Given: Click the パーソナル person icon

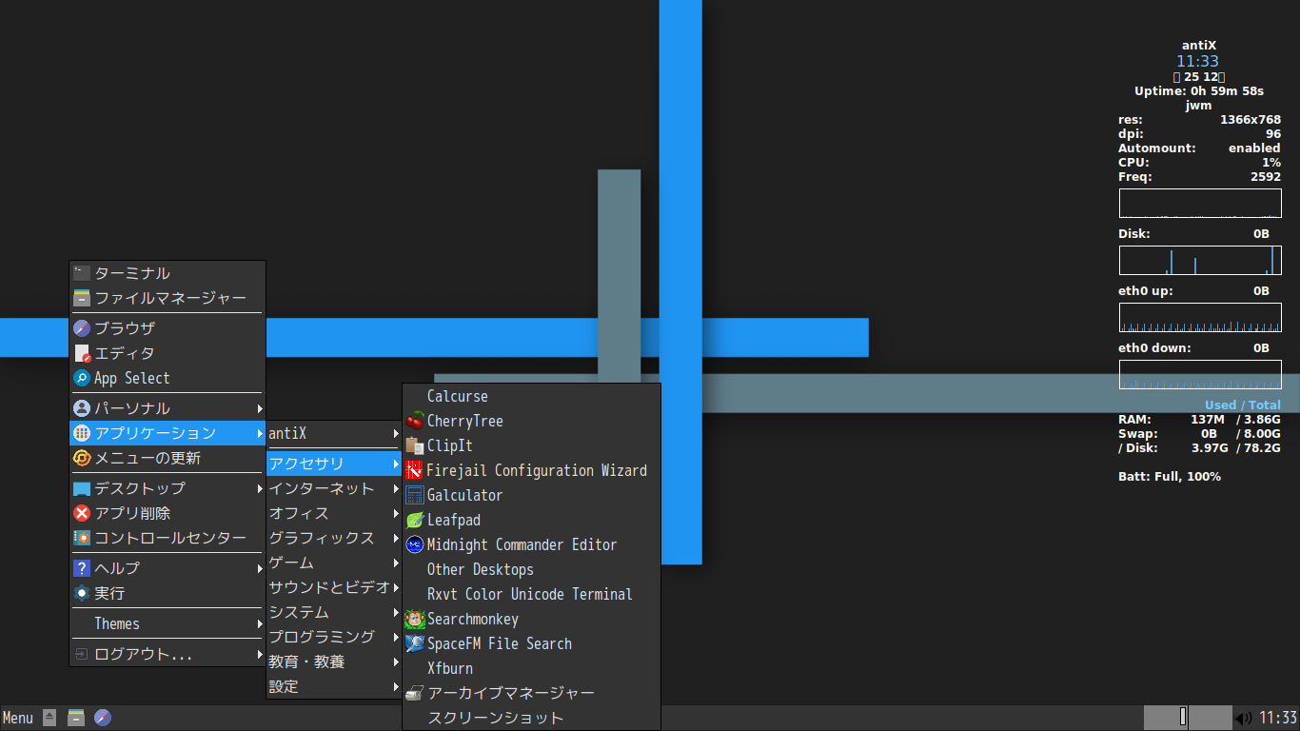Looking at the screenshot, I should [x=82, y=408].
